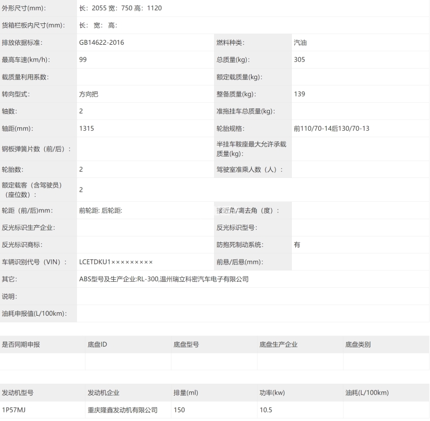Select the 是否同期申报 column header
430x421 pixels.
(x=21, y=345)
